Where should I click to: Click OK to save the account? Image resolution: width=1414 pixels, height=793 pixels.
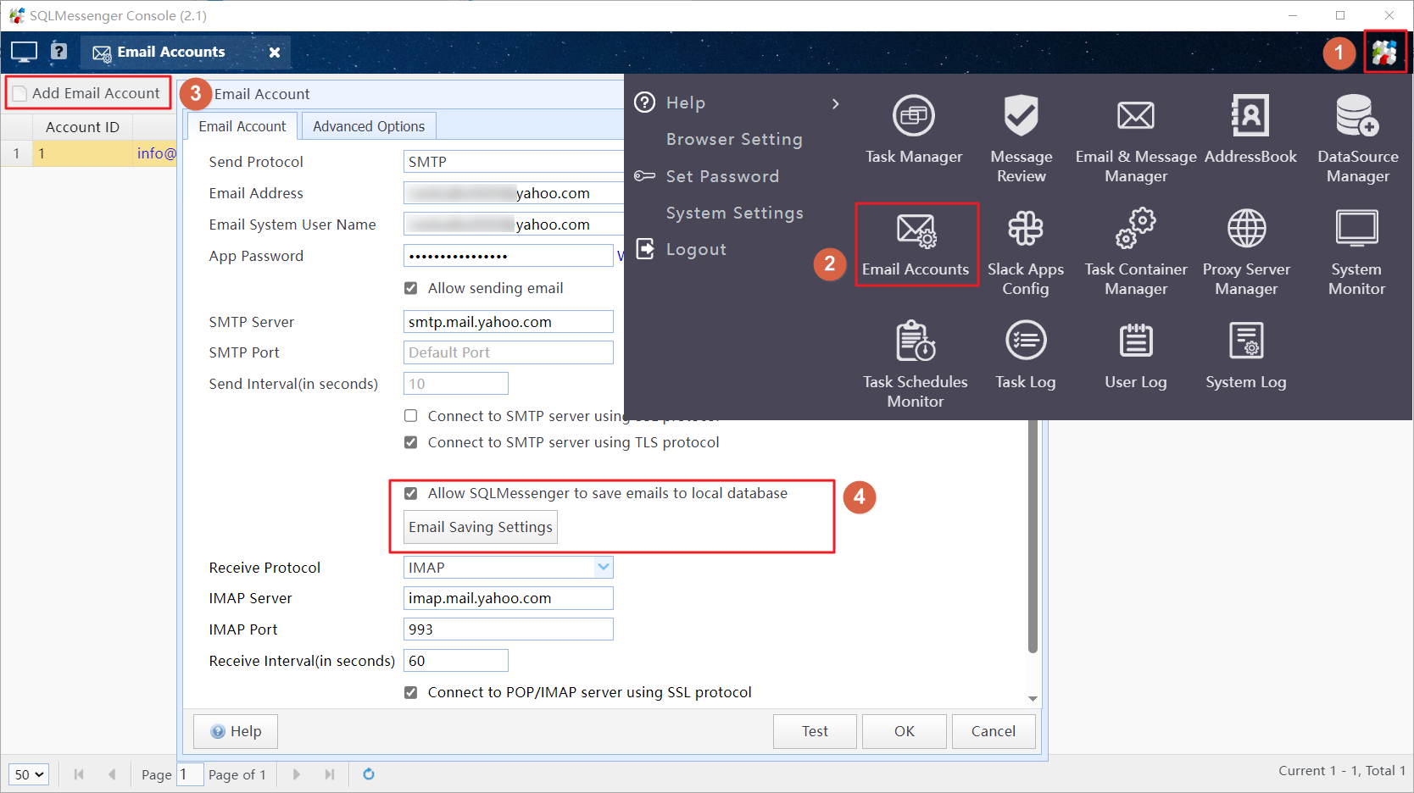pos(905,731)
